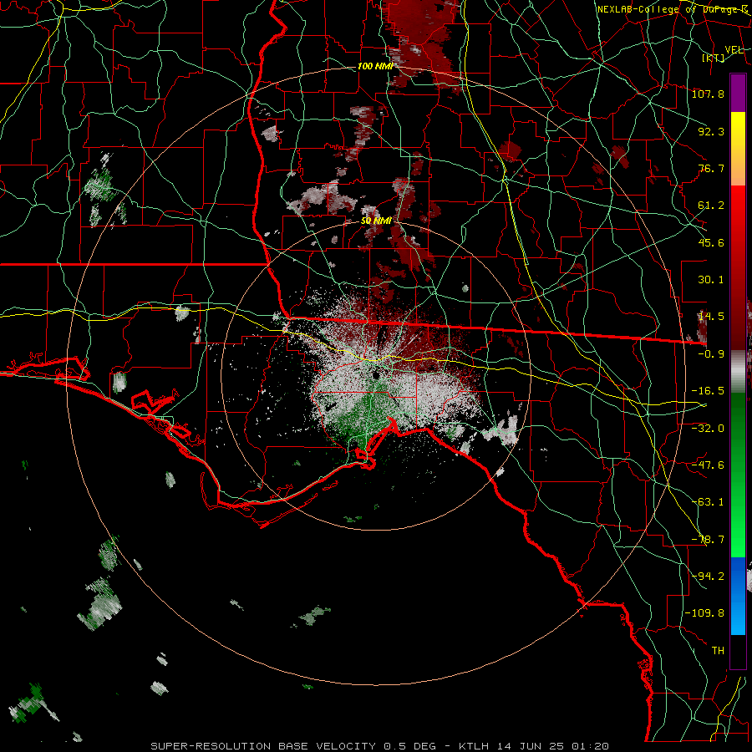Click the blue segment of the color bar
The height and width of the screenshot is (752, 752).
coord(738,596)
